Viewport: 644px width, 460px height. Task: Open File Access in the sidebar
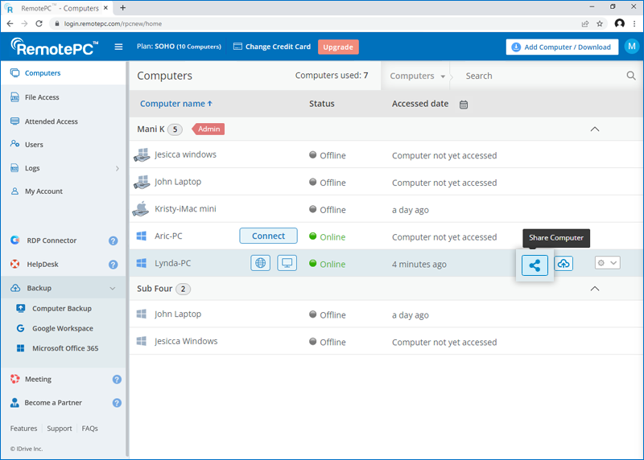(42, 97)
